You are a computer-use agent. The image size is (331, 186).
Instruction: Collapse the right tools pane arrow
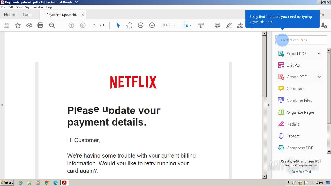pyautogui.click(x=269, y=105)
